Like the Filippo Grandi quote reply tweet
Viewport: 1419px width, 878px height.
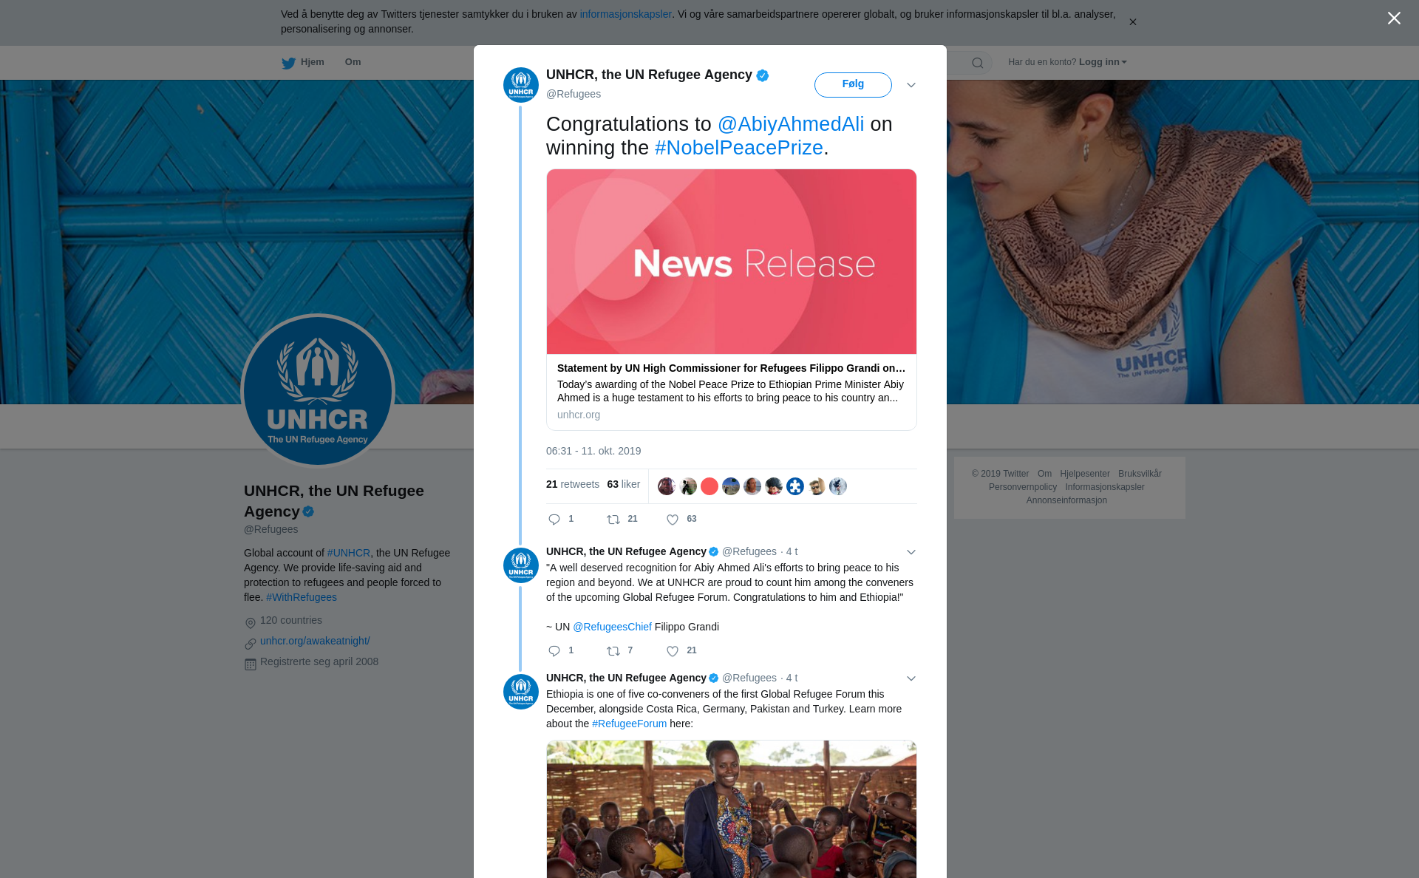click(x=673, y=651)
